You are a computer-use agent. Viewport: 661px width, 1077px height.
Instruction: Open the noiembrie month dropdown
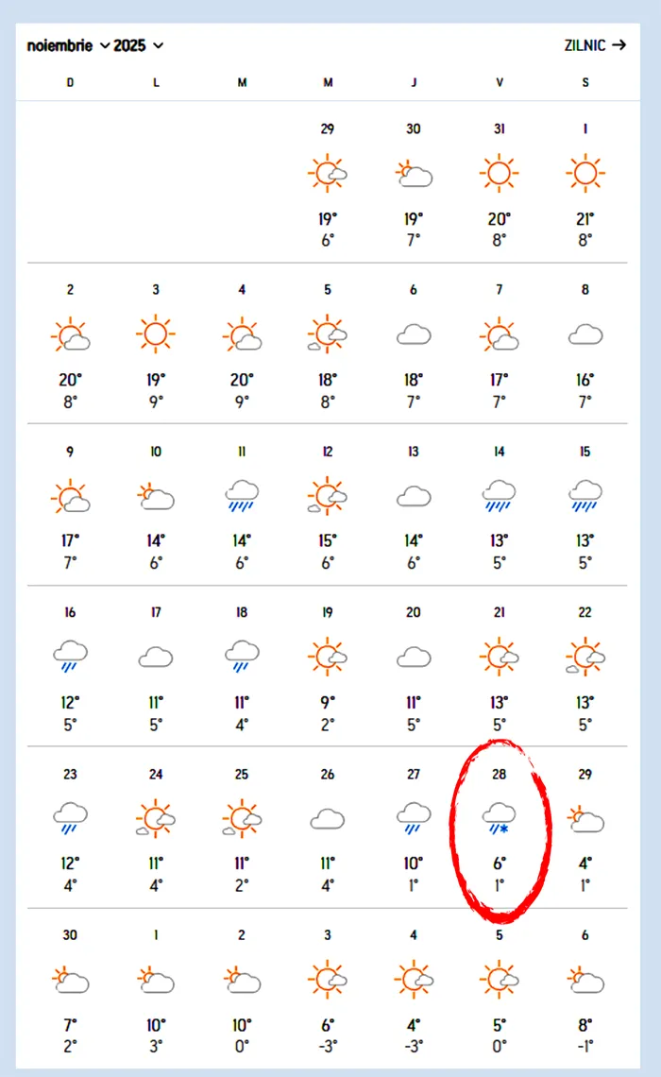click(x=68, y=45)
